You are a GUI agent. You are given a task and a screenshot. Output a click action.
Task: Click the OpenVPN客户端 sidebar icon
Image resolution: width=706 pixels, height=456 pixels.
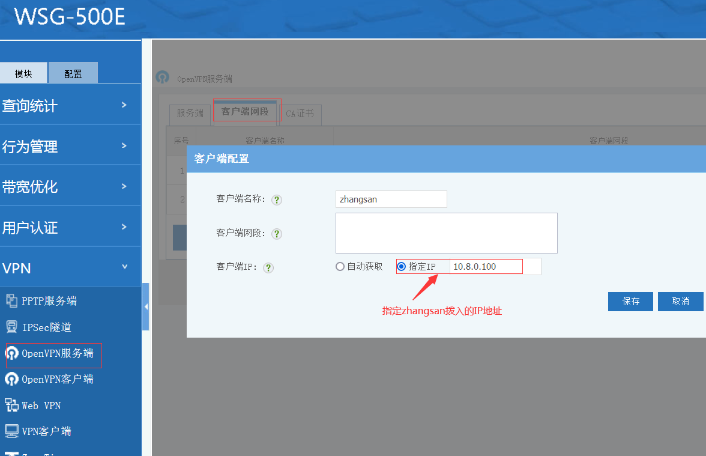tap(11, 379)
